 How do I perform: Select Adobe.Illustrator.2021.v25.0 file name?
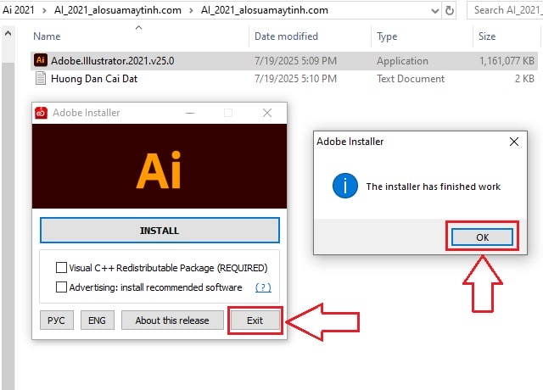[x=113, y=61]
